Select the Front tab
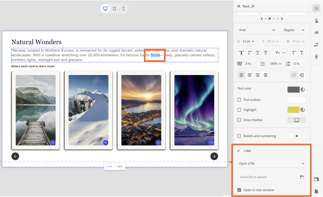The height and width of the screenshot is (197, 323). pyautogui.click(x=109, y=167)
